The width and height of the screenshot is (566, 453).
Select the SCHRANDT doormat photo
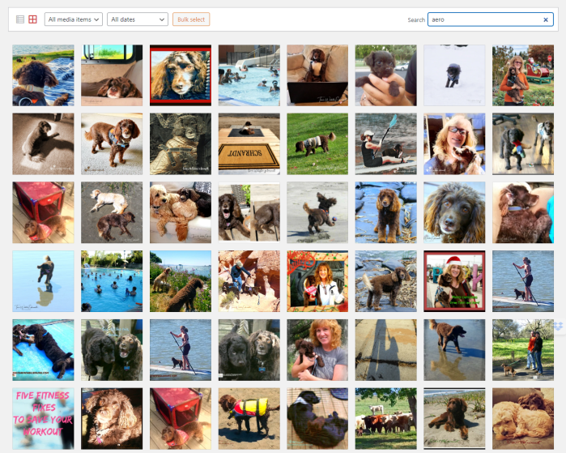tap(249, 144)
